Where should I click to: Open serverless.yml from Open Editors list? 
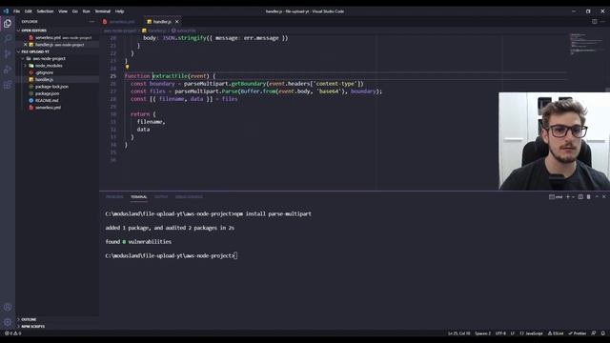coord(57,38)
